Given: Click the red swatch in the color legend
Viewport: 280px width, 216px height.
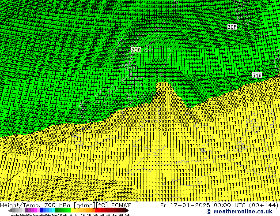Looking at the screenshot, I should click(x=97, y=210).
